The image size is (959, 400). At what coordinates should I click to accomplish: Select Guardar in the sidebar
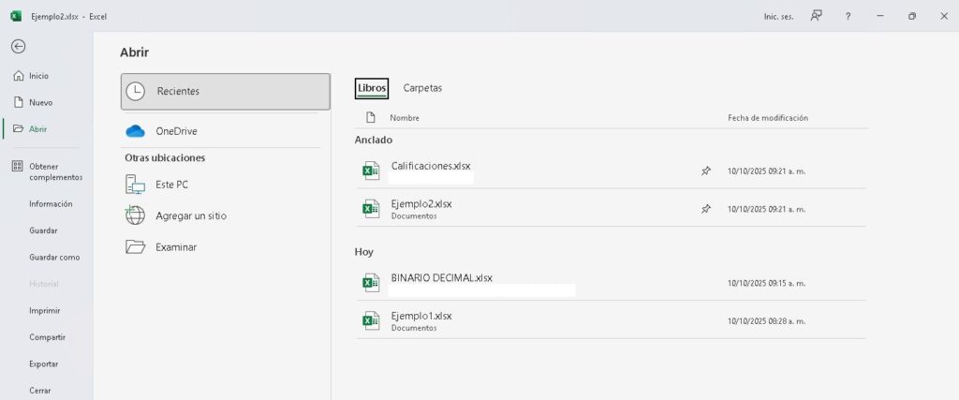pyautogui.click(x=43, y=230)
